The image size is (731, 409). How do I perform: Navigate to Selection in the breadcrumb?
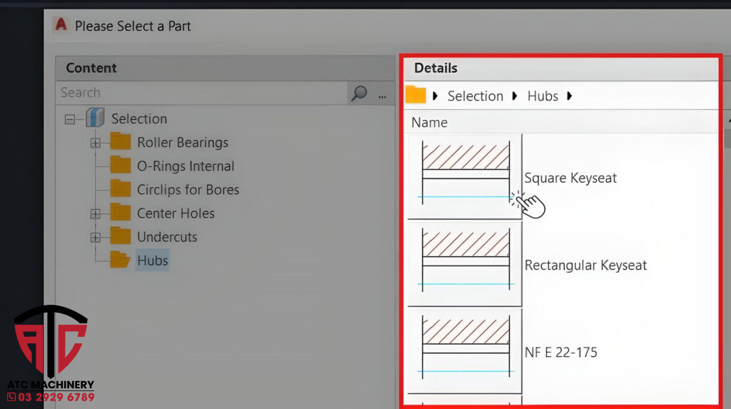click(x=475, y=96)
